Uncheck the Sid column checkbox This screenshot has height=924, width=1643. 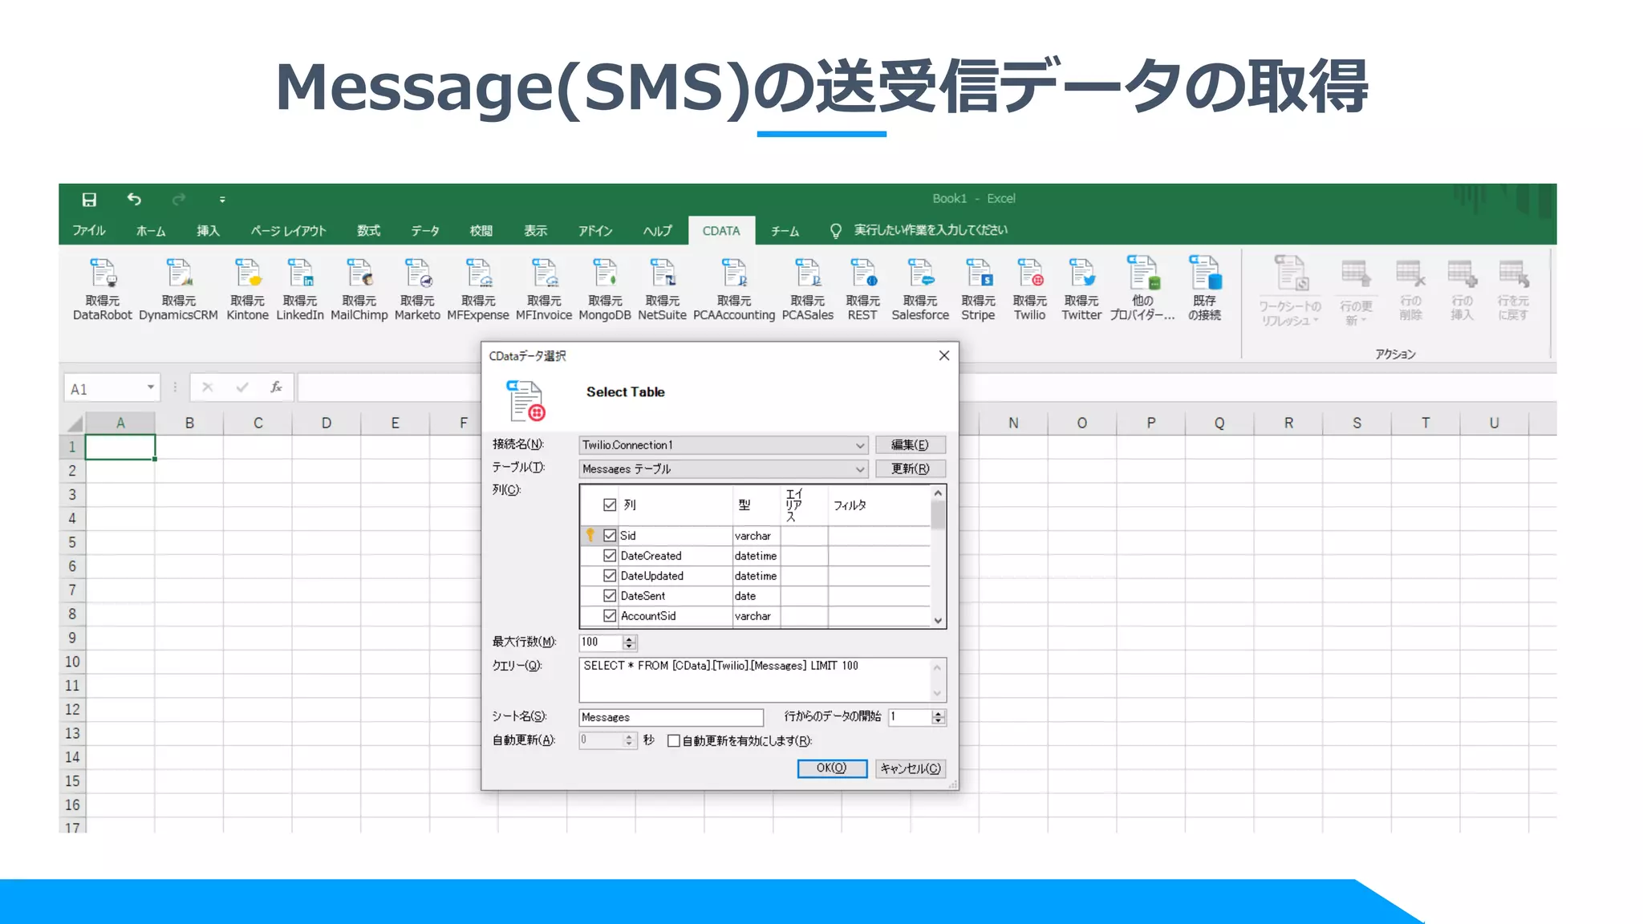(x=610, y=535)
